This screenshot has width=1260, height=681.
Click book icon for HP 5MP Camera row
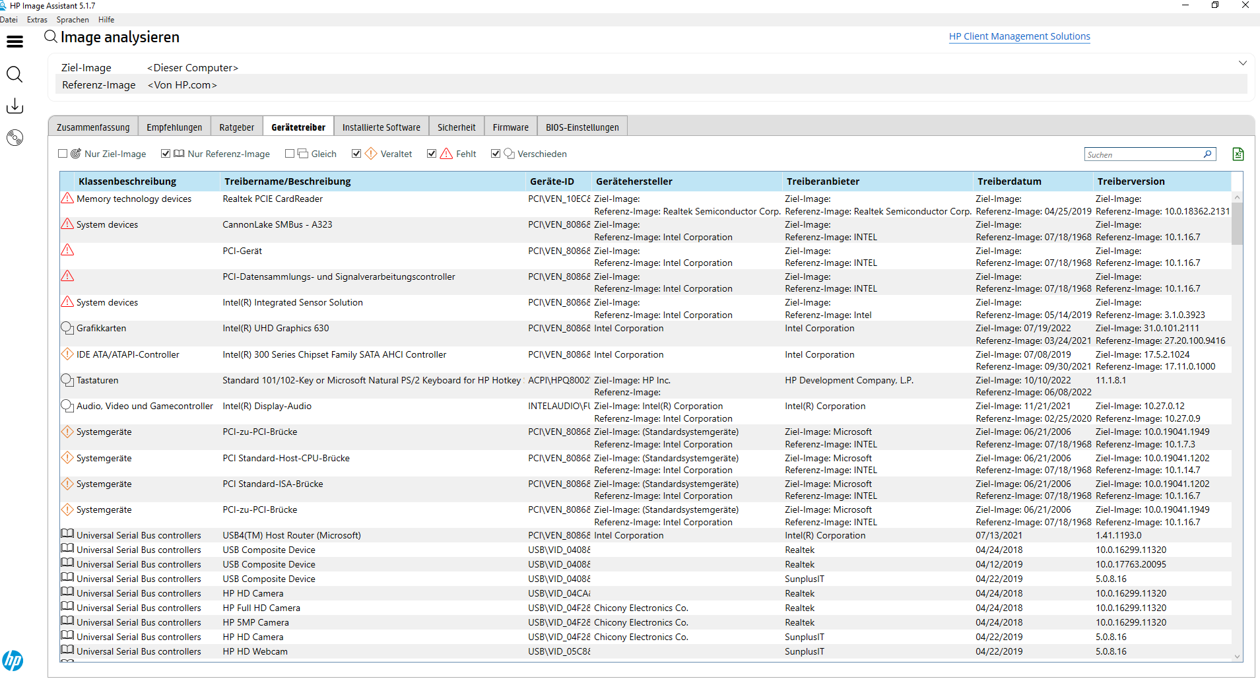coord(67,621)
